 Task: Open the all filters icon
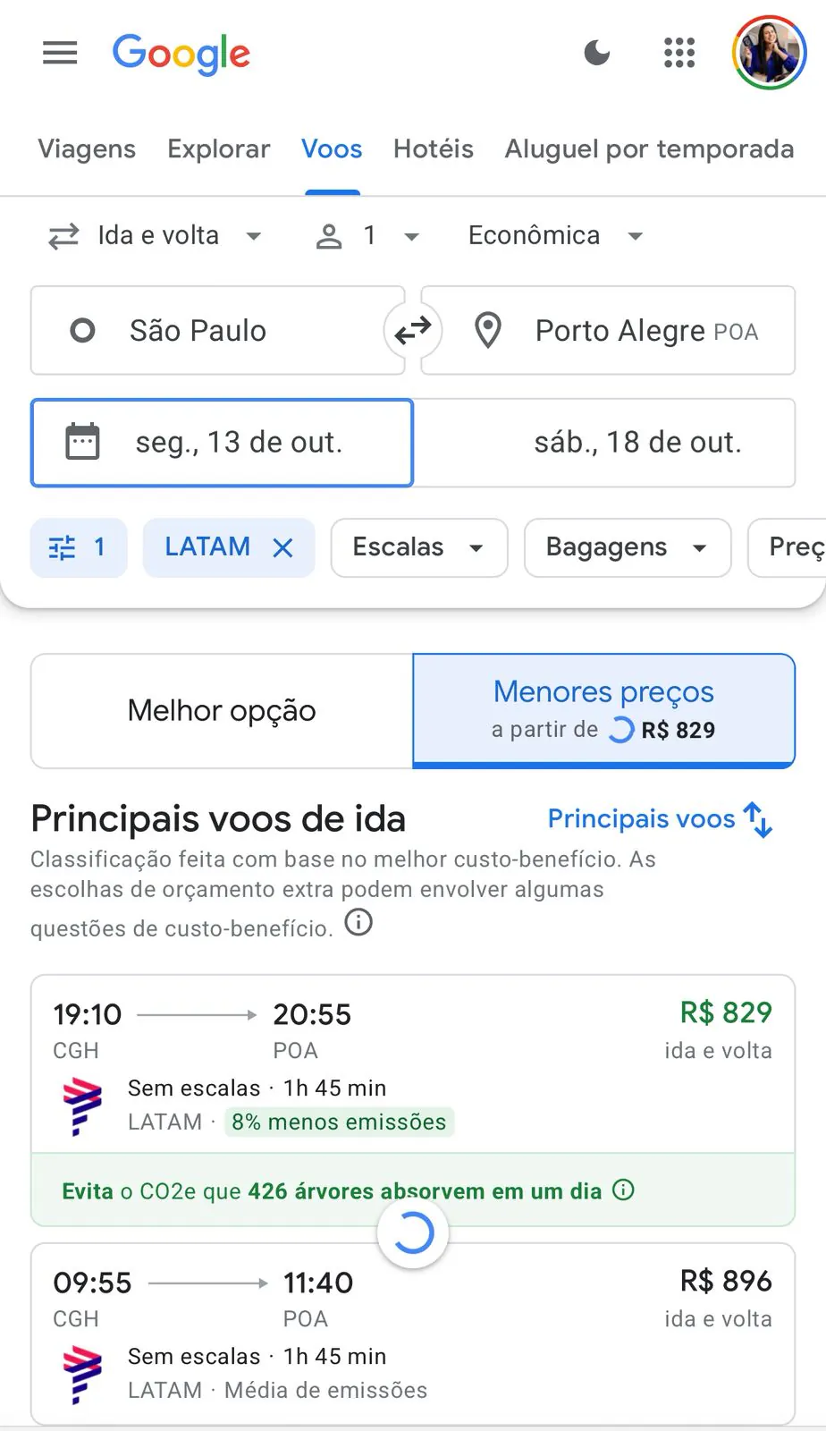click(x=79, y=547)
